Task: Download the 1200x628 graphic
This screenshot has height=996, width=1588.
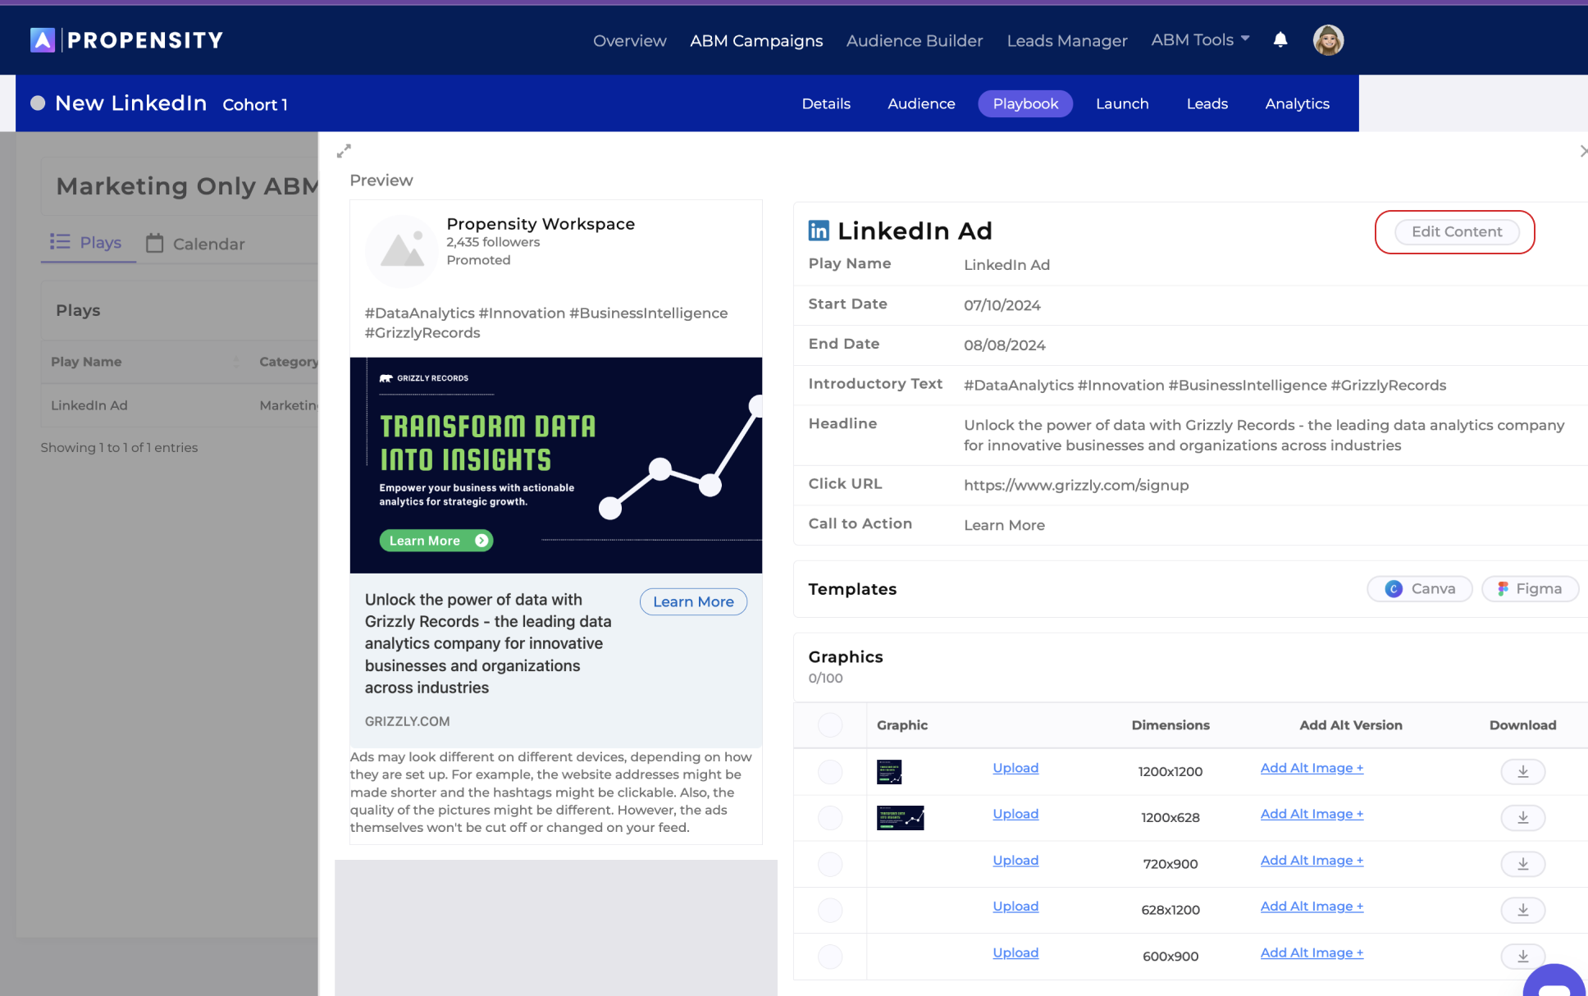Action: (x=1523, y=817)
